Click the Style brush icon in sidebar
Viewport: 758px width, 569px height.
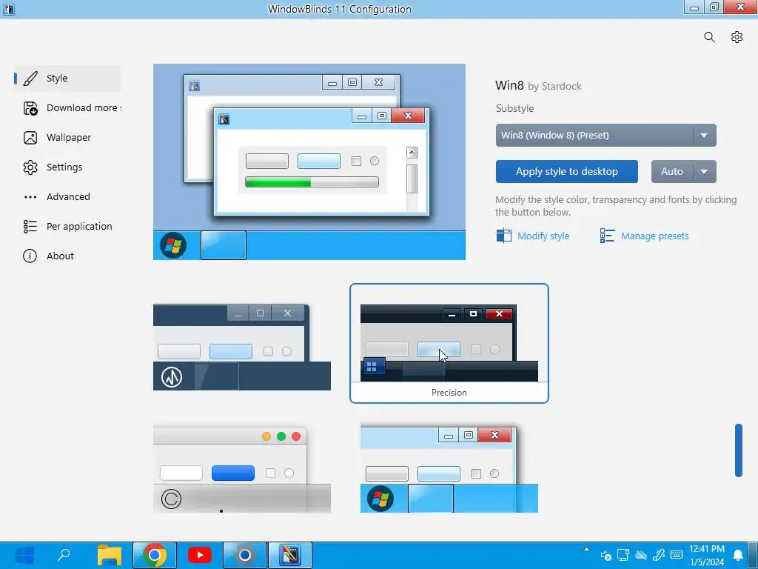pyautogui.click(x=30, y=79)
